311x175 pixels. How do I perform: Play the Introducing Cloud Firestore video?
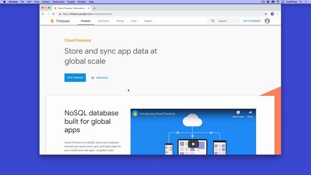coord(193,144)
